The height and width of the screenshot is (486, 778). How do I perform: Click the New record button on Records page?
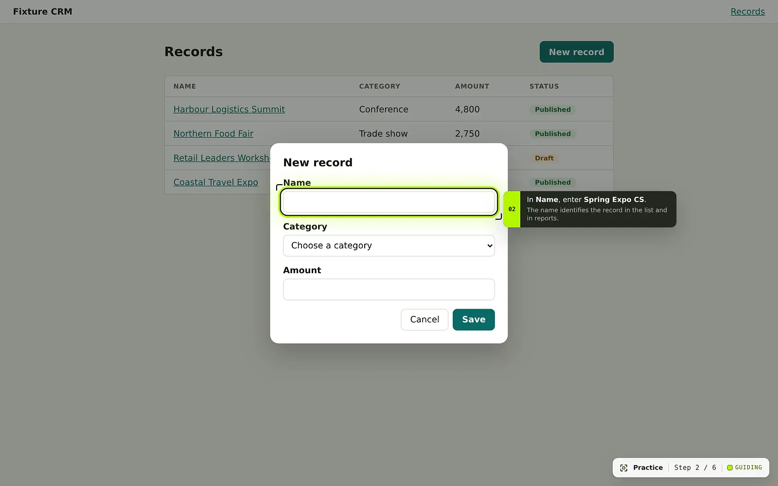point(577,52)
